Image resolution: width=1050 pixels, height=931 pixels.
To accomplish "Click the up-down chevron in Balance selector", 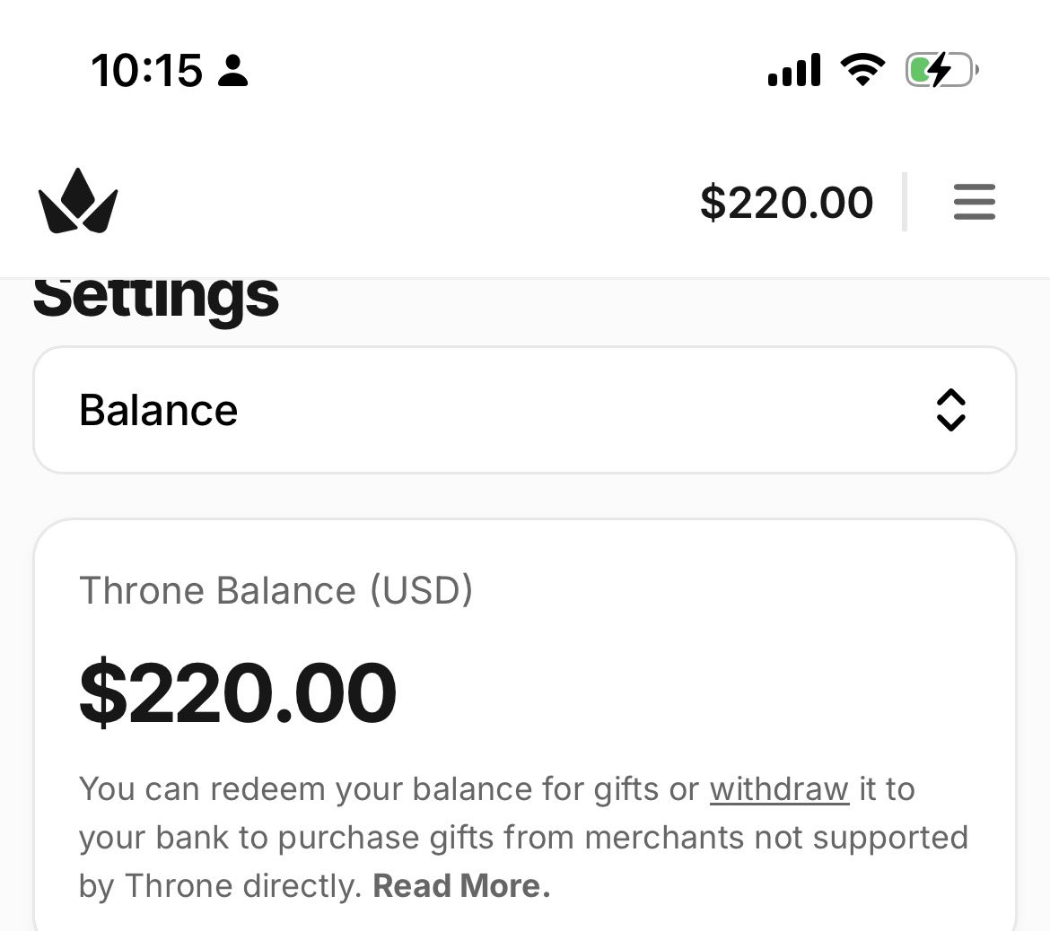I will click(x=951, y=410).
